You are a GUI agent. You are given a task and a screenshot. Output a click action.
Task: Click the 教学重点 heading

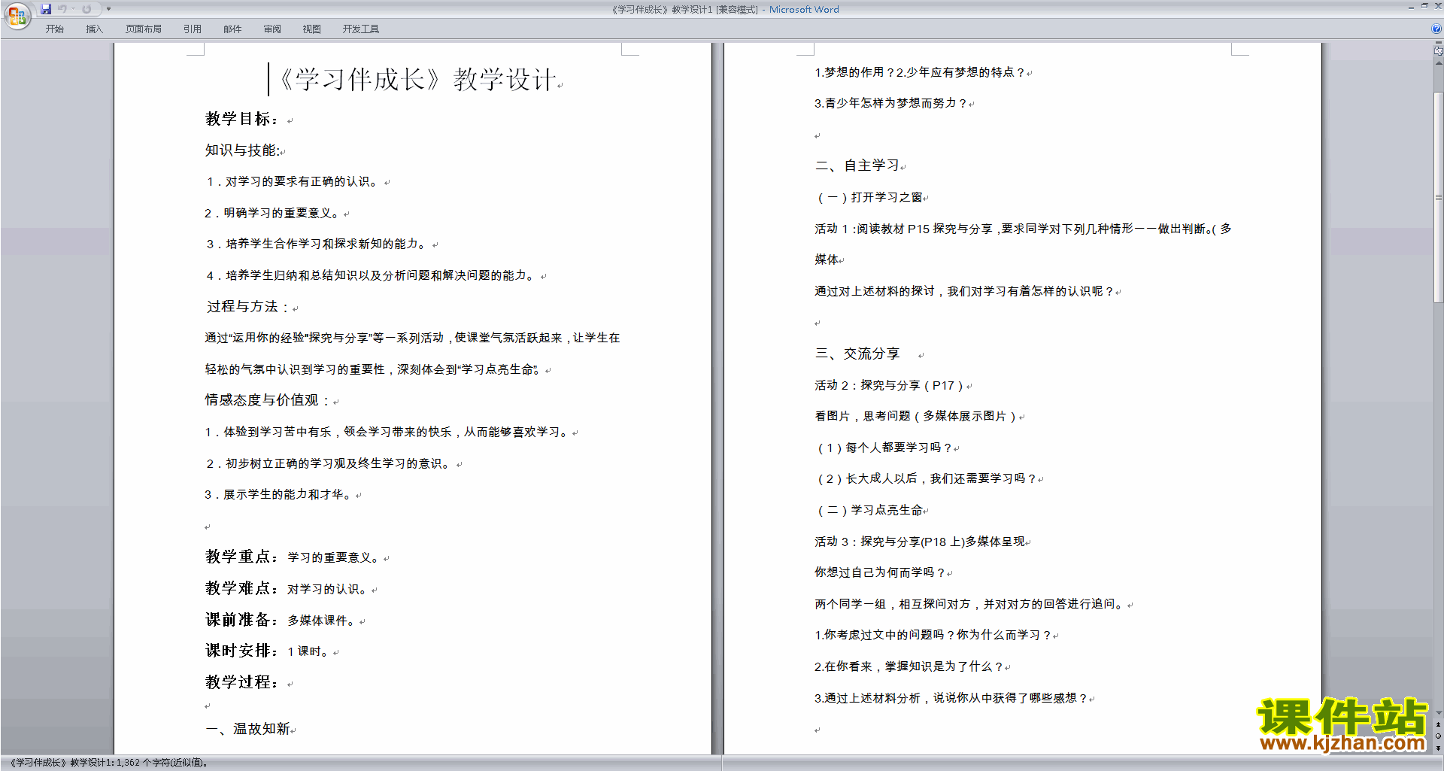pos(241,557)
